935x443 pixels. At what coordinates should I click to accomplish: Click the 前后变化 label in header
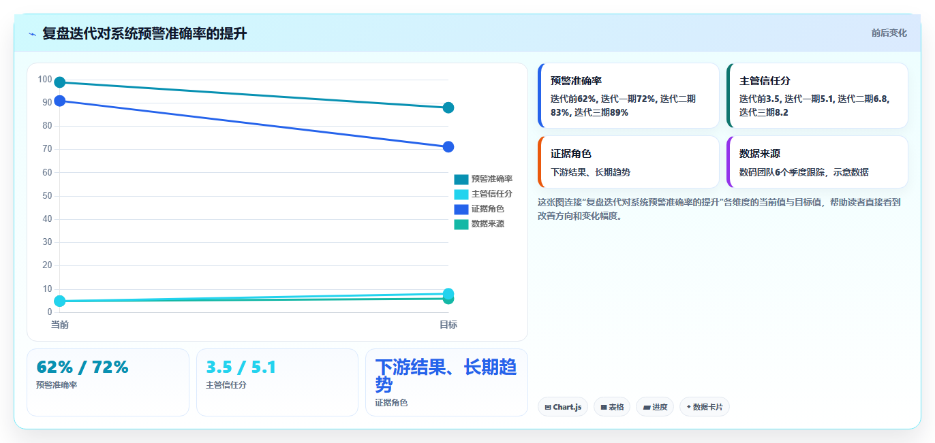tap(889, 33)
